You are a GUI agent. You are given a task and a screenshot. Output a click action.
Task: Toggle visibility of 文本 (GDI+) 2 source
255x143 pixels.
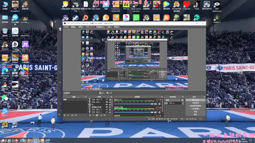pyautogui.click(x=107, y=112)
